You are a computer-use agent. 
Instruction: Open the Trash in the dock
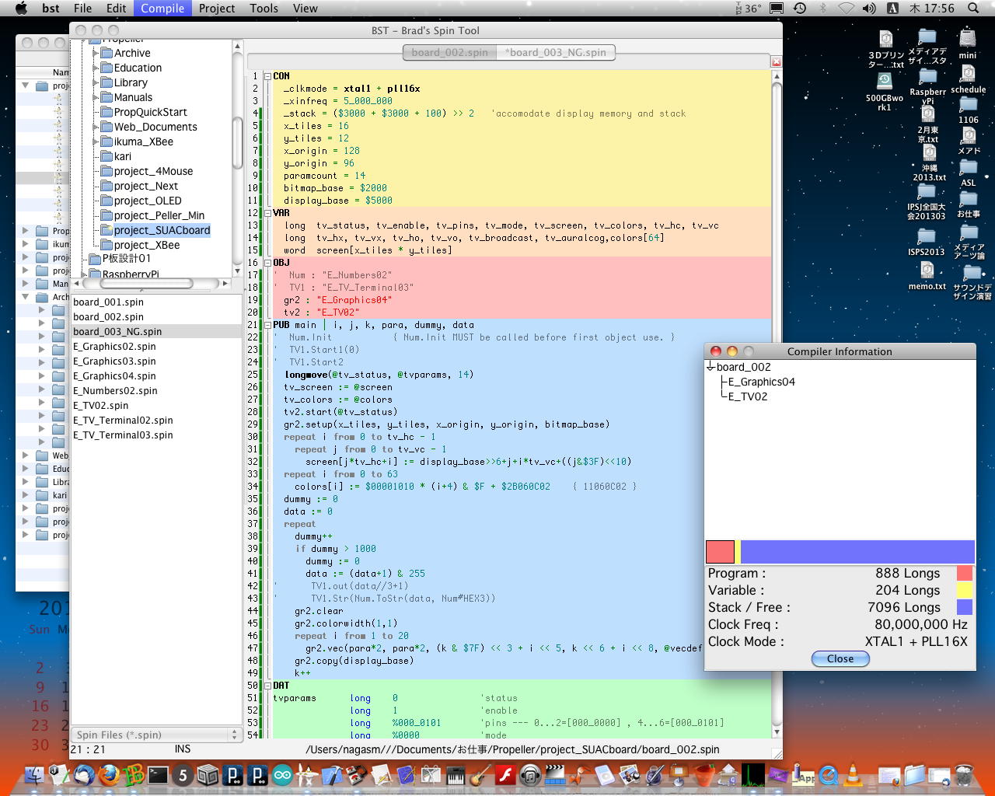pos(964,775)
